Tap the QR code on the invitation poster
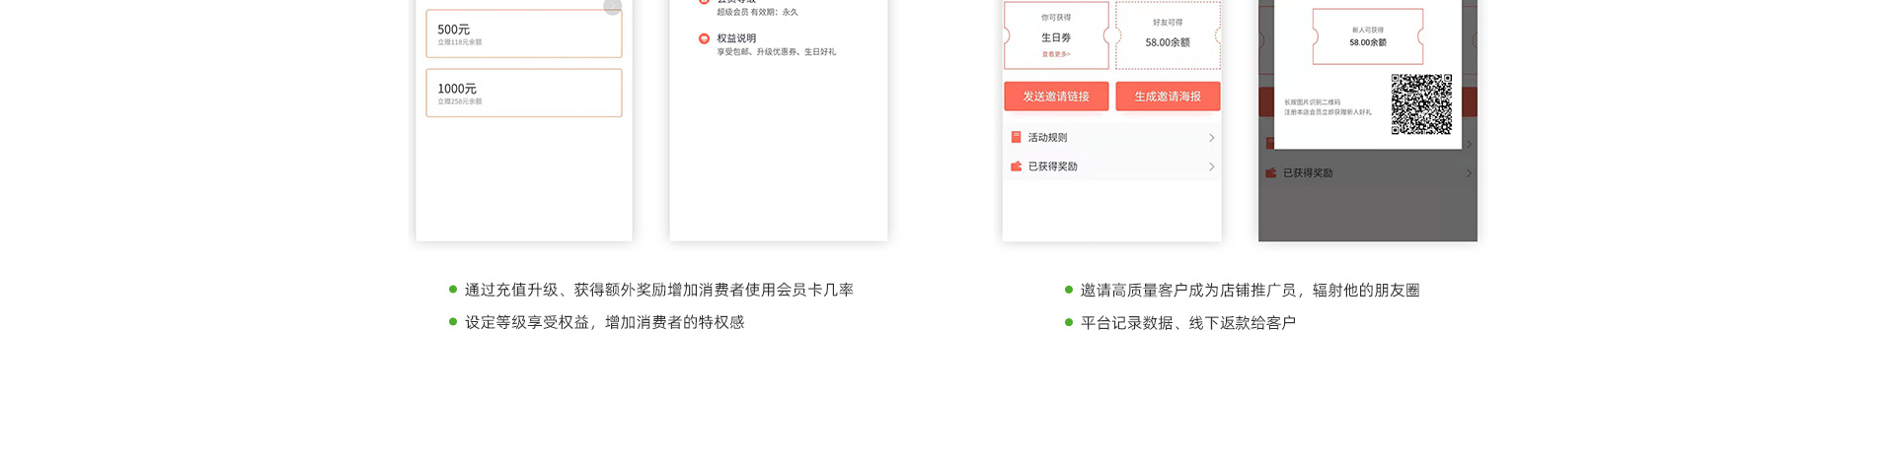 (x=1421, y=103)
